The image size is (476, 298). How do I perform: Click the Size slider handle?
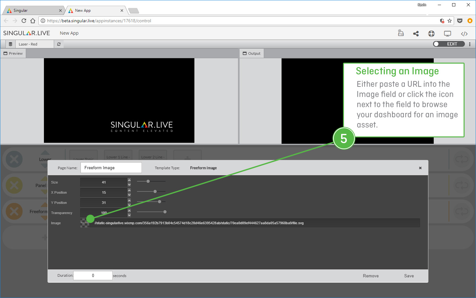(148, 181)
